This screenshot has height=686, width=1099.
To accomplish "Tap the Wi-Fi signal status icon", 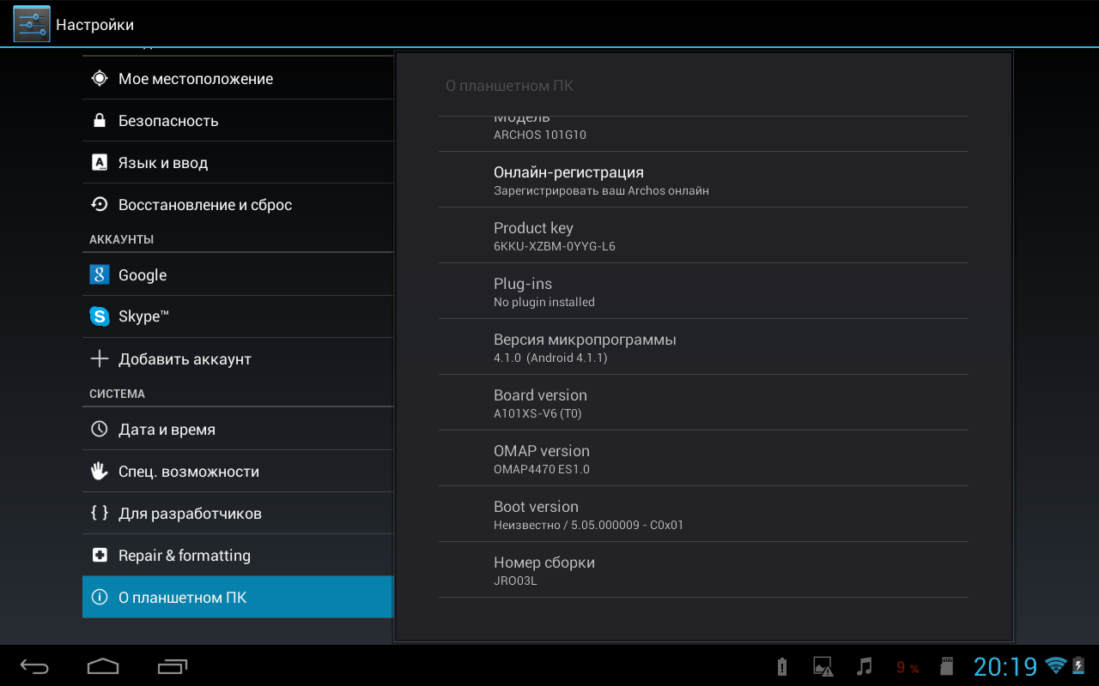I will pos(1055,665).
